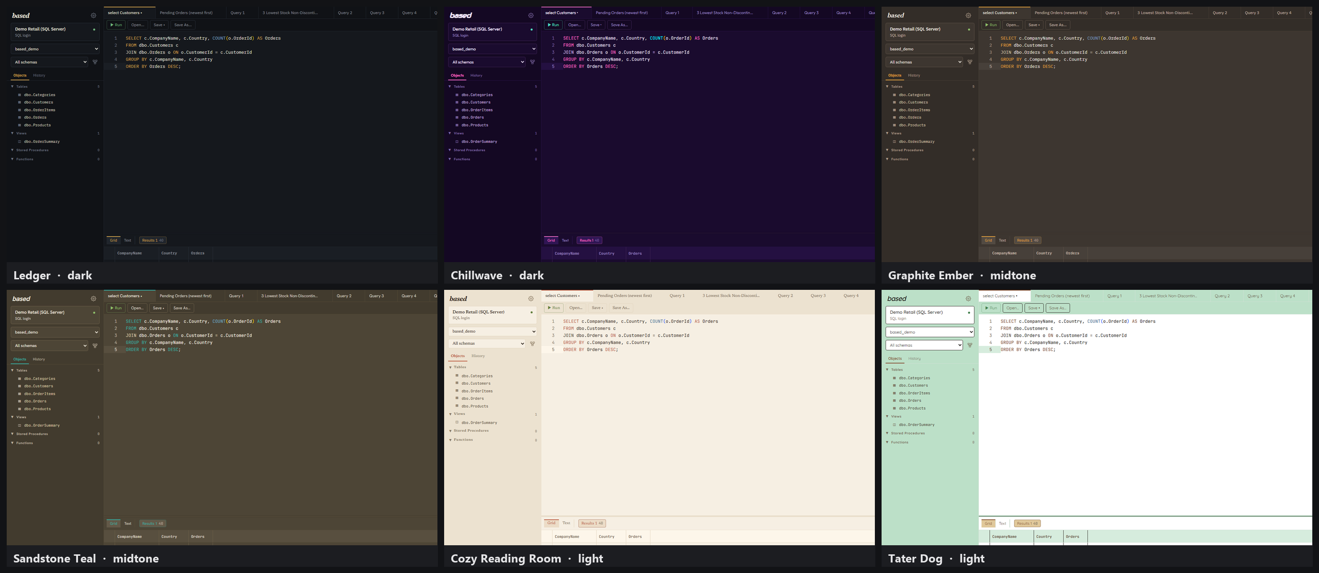Open settings gear in Tater Dog panel
This screenshot has width=1319, height=573.
(x=968, y=299)
